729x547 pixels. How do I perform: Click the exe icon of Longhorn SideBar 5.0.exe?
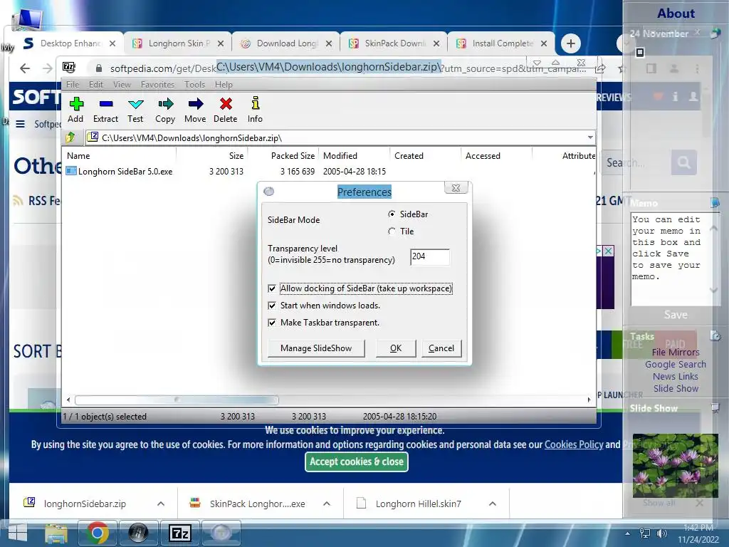point(71,171)
